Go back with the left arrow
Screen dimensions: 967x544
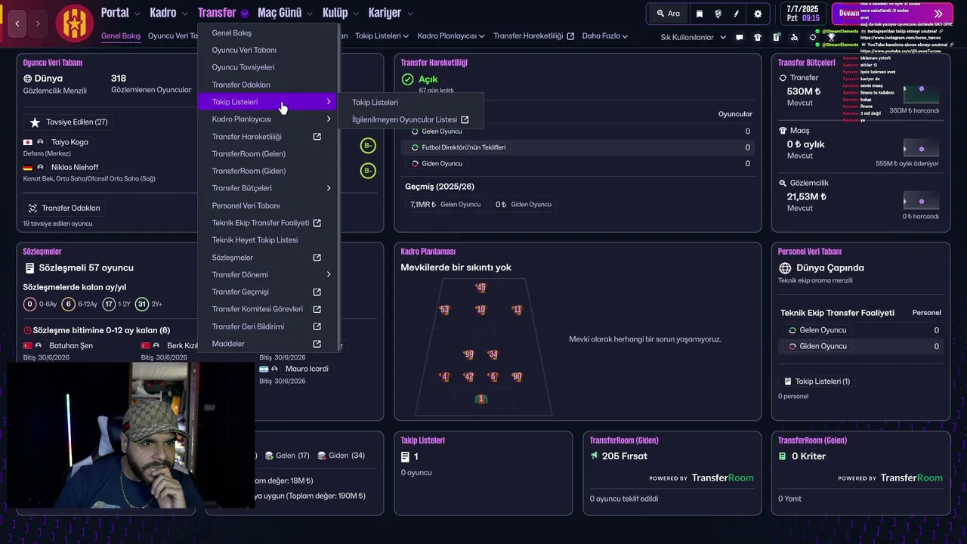point(17,23)
